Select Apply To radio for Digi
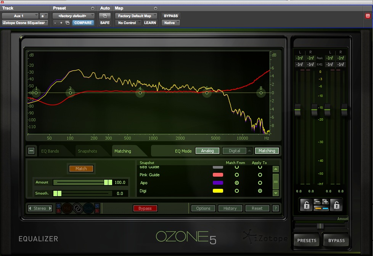Image resolution: width=373 pixels, height=256 pixels. tap(260, 191)
